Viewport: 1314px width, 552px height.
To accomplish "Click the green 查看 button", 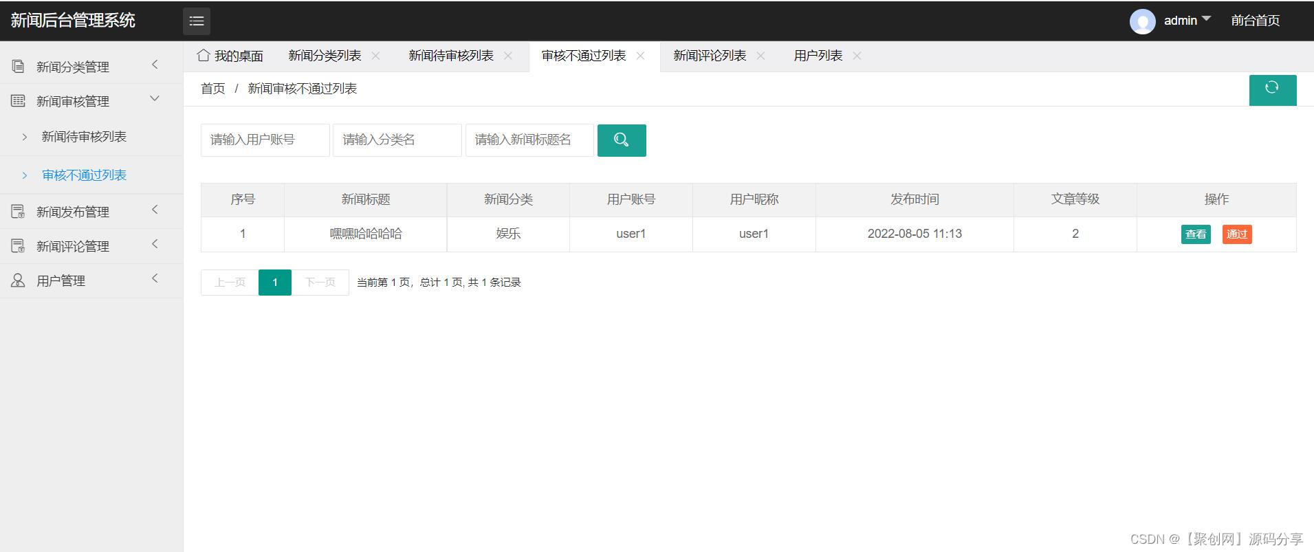I will pyautogui.click(x=1196, y=234).
